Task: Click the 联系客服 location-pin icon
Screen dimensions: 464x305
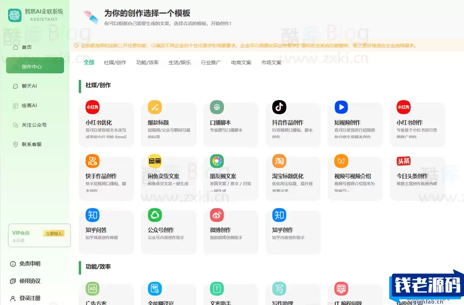Action: click(15, 144)
